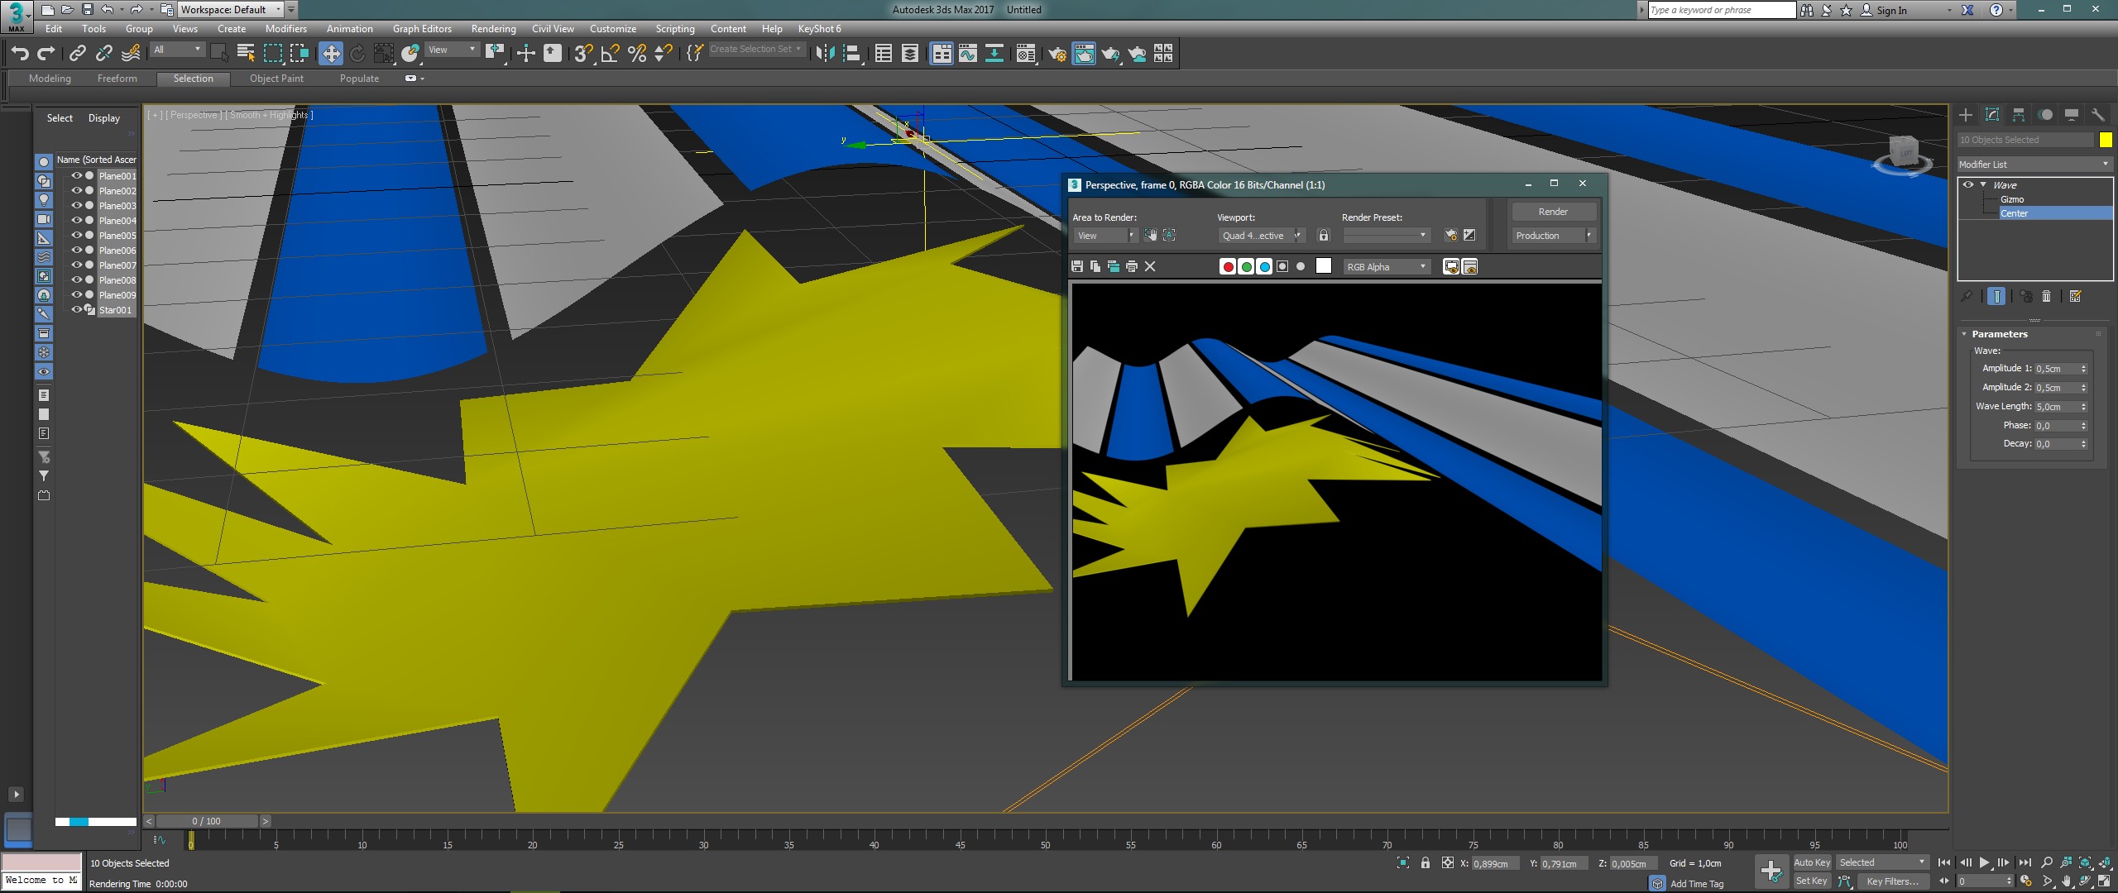This screenshot has height=893, width=2118.
Task: Toggle the viewport lock in render window
Action: [1324, 236]
